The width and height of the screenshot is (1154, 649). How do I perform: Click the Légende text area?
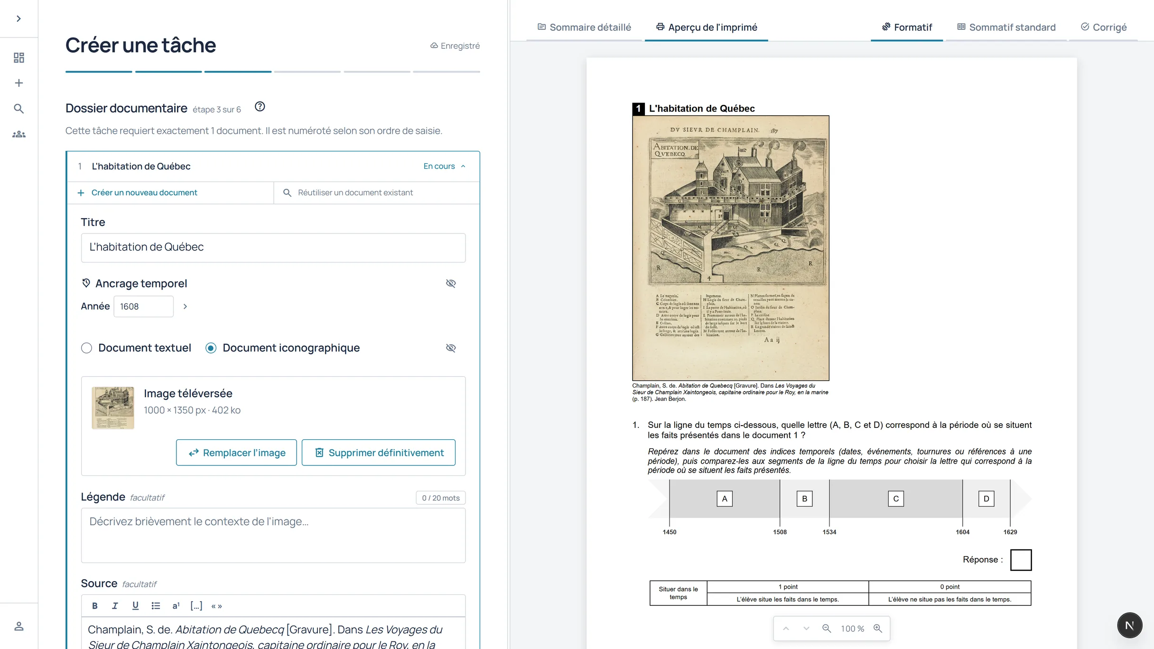pos(273,535)
